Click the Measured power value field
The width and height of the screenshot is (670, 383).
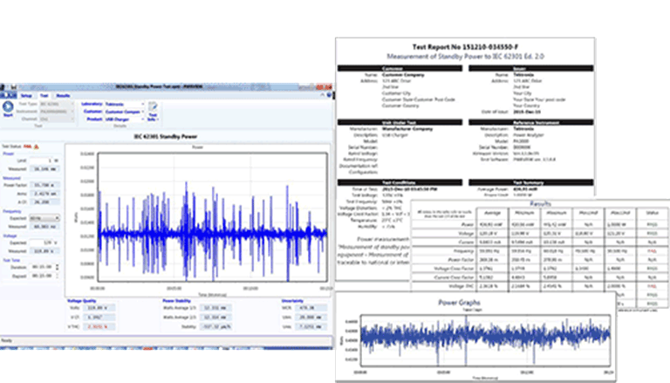point(44,168)
